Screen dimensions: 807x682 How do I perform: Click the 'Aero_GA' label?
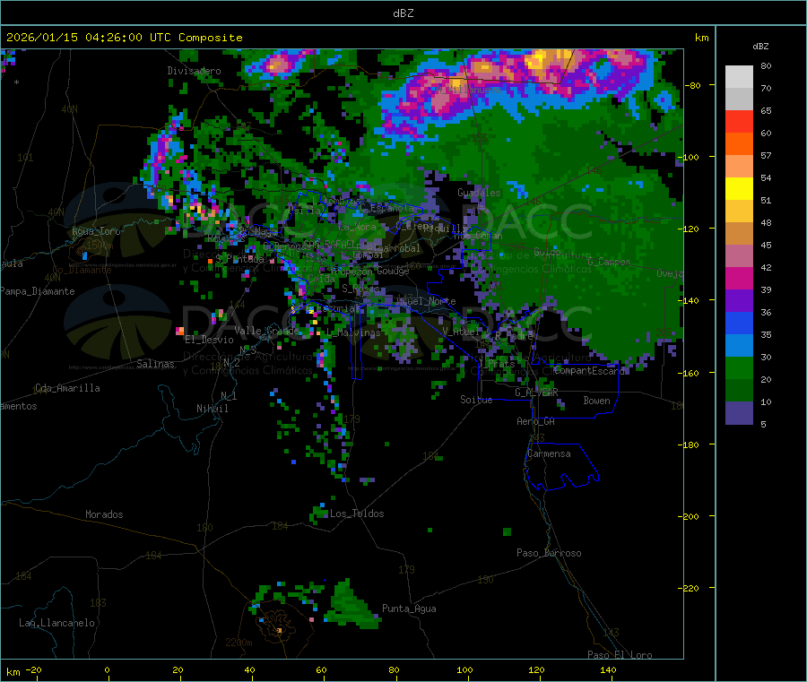tap(535, 421)
